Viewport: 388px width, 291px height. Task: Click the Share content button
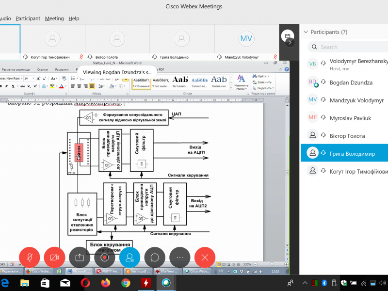80,257
